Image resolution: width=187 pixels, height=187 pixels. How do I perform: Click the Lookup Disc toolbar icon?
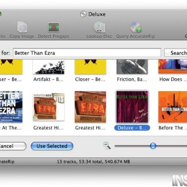click(x=99, y=27)
